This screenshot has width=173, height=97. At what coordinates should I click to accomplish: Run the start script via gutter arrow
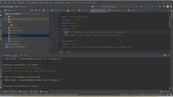click(x=54, y=32)
